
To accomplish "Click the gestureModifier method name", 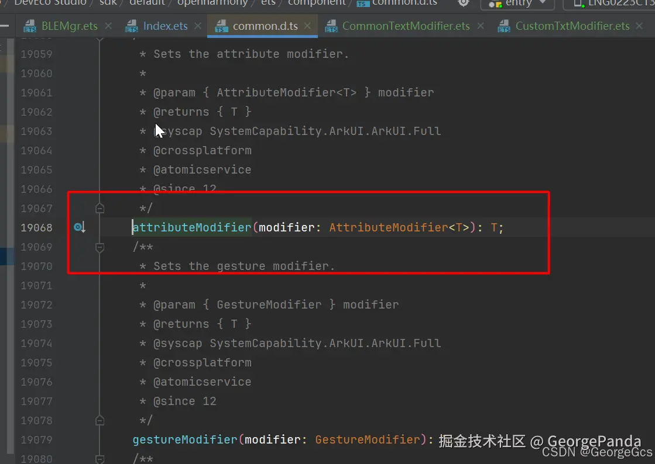I will pyautogui.click(x=185, y=439).
